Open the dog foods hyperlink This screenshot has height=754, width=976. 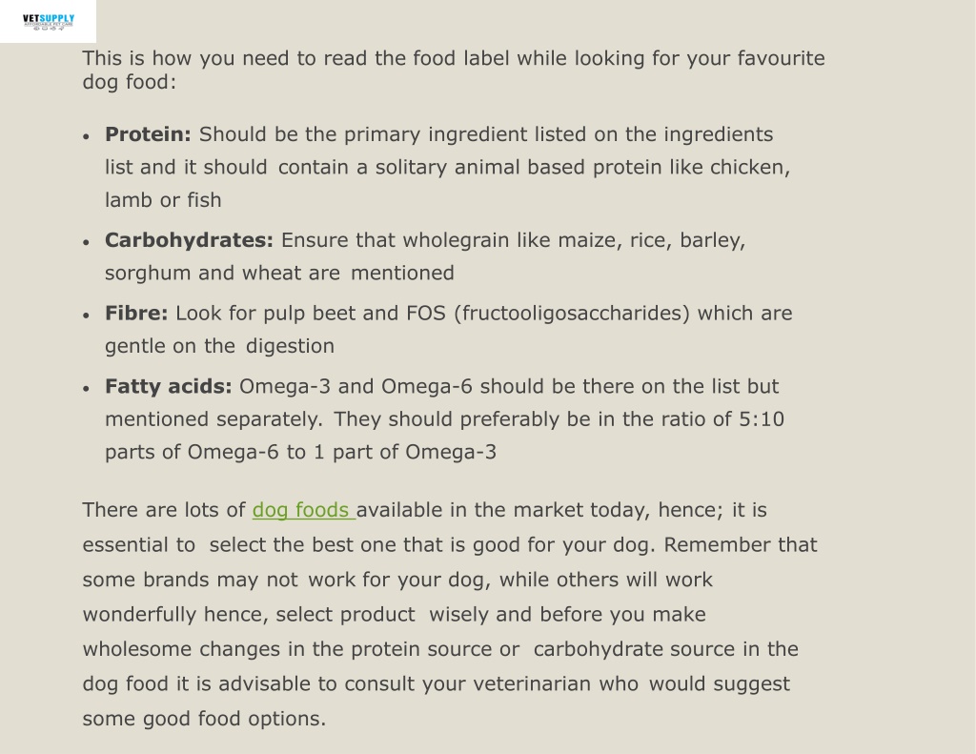pyautogui.click(x=303, y=510)
